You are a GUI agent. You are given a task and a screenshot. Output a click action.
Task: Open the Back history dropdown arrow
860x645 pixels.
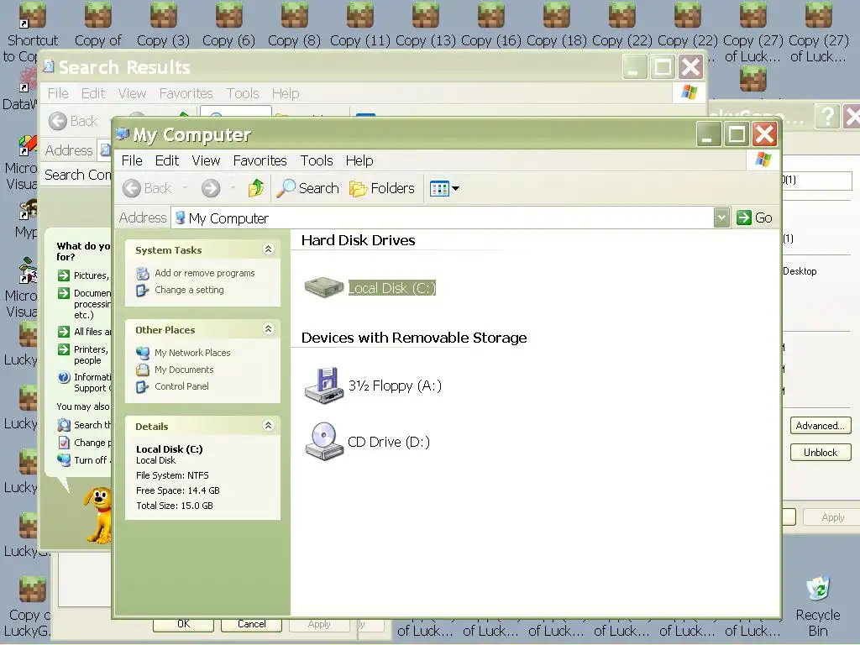pyautogui.click(x=185, y=188)
